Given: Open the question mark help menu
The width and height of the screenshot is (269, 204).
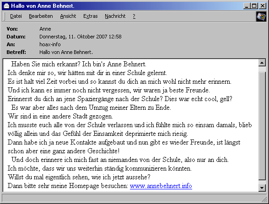Looking at the screenshot, I should pos(134,16).
